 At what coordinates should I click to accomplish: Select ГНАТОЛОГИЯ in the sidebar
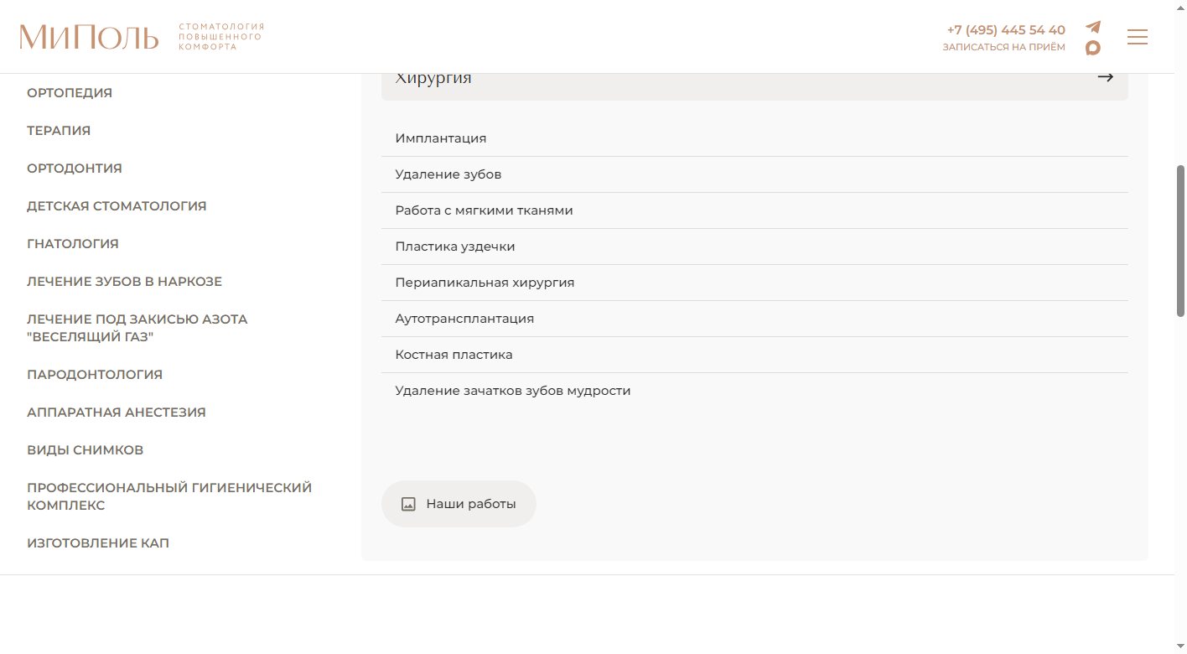pos(73,244)
